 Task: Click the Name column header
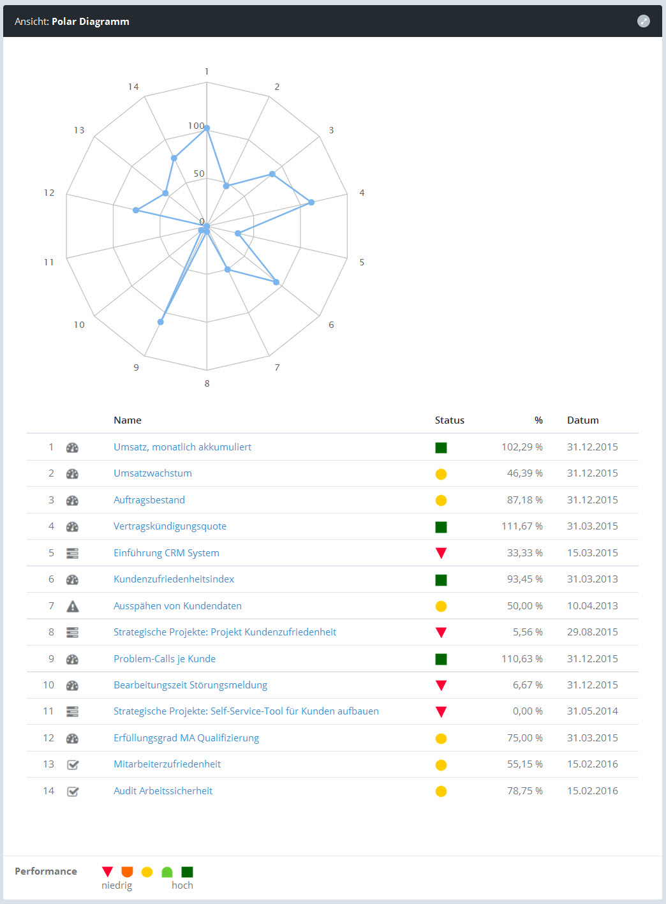point(128,420)
